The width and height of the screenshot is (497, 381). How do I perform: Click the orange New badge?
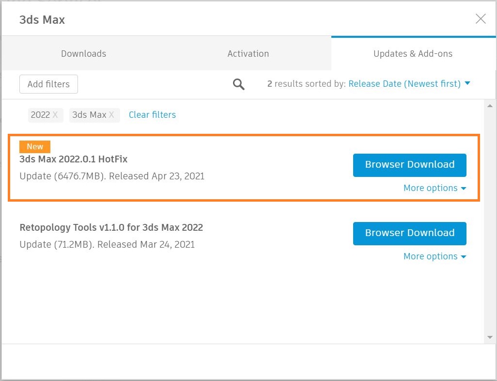[x=35, y=146]
